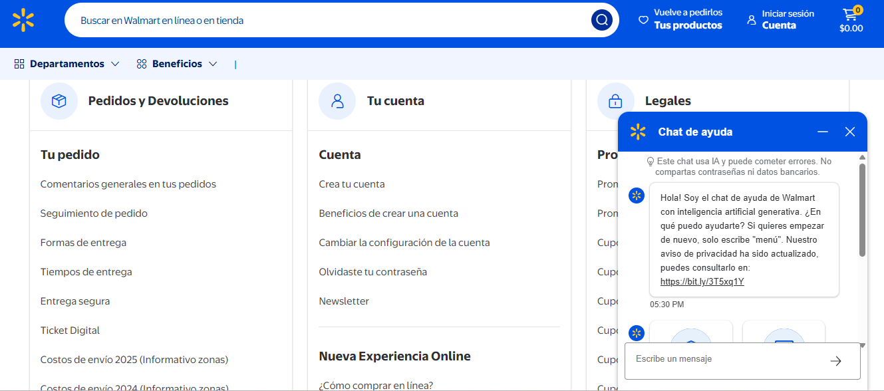Click the Departamentos grid icon
Image resolution: width=884 pixels, height=391 pixels.
(x=19, y=64)
